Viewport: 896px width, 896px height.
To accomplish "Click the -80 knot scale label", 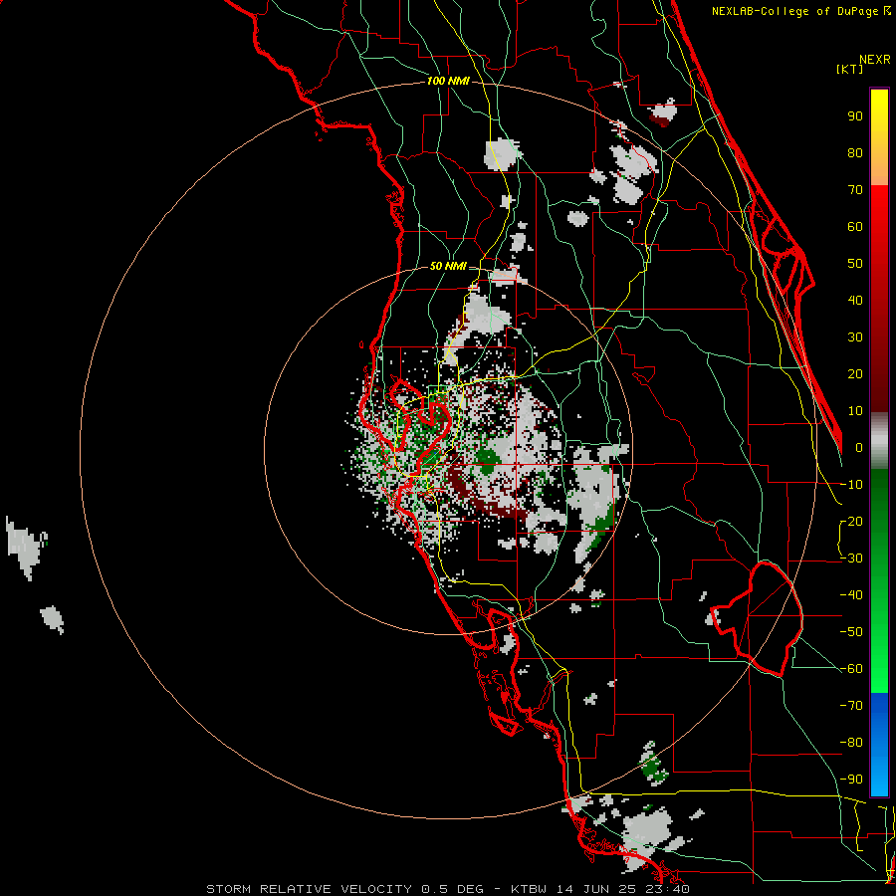I will coord(851,743).
